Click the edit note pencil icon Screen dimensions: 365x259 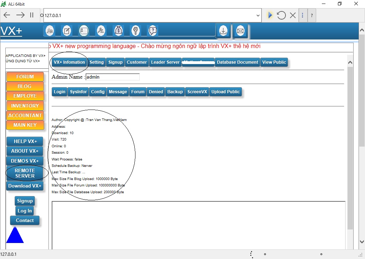[67, 31]
